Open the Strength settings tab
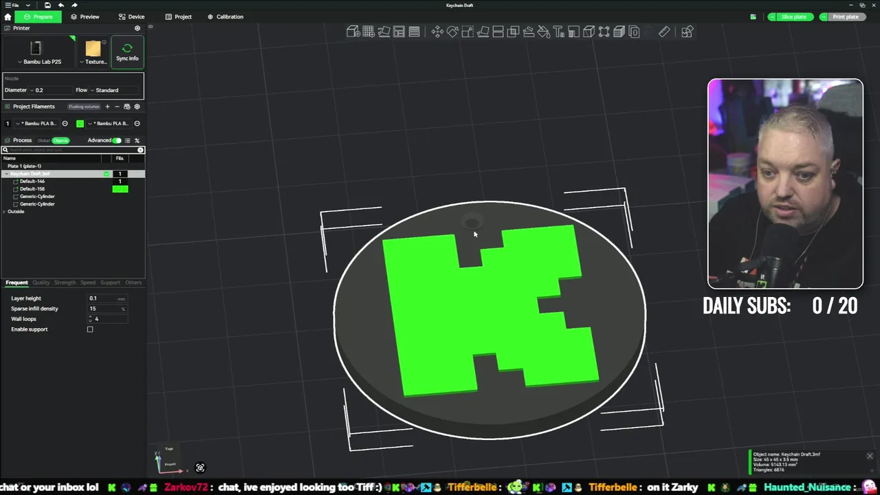The width and height of the screenshot is (880, 495). (65, 283)
